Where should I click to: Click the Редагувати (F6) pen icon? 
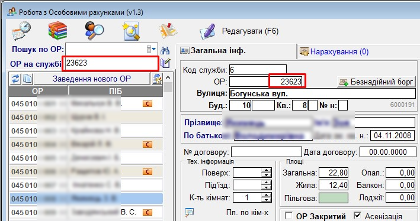[207, 31]
